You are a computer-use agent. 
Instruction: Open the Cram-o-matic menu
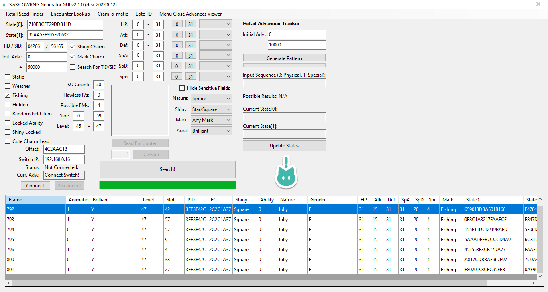tap(113, 14)
